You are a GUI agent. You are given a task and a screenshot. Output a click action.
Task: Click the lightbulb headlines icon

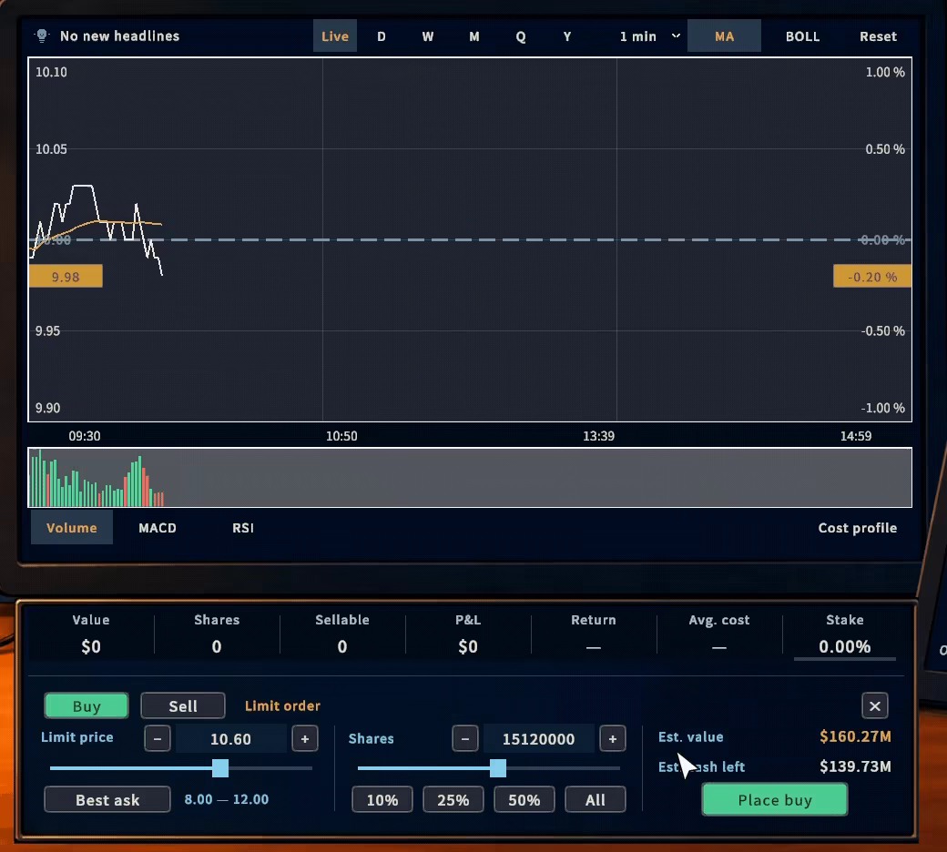coord(42,35)
